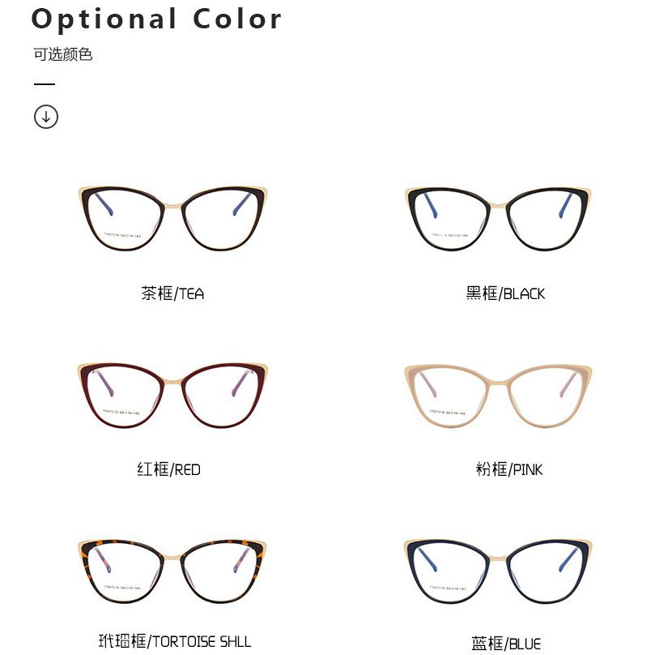Screen dimensions: 655x655
Task: Click the 蓝框/BLUE label
Action: click(506, 644)
